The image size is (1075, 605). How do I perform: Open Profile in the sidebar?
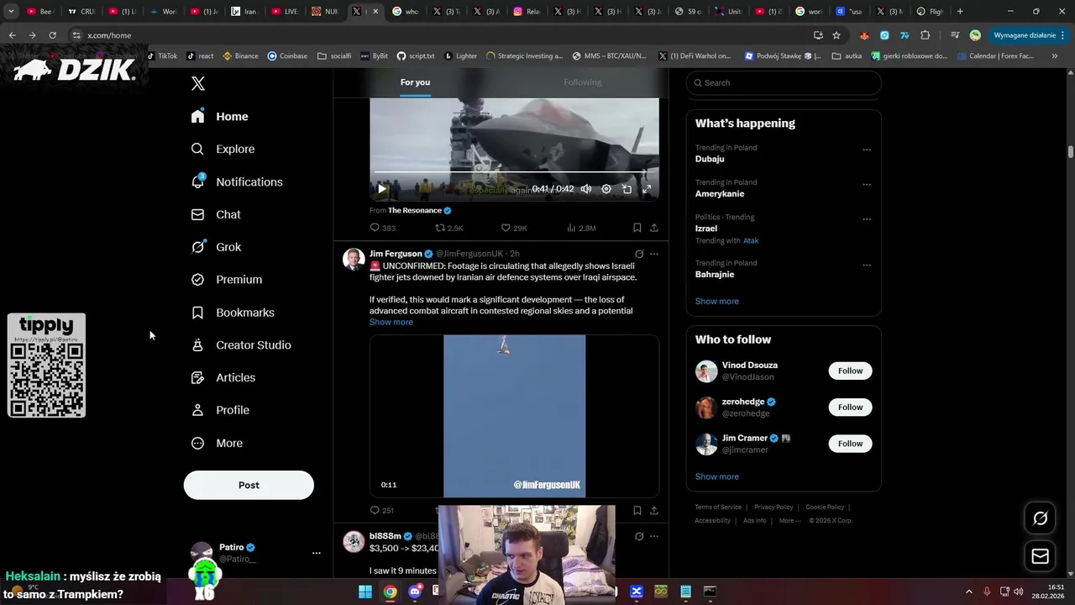click(x=220, y=410)
